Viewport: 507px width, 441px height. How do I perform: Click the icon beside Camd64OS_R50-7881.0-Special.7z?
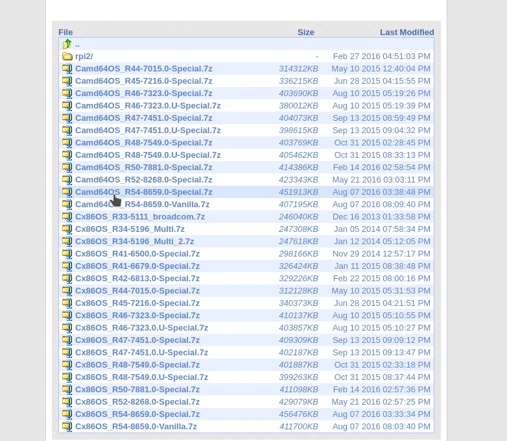pos(67,167)
